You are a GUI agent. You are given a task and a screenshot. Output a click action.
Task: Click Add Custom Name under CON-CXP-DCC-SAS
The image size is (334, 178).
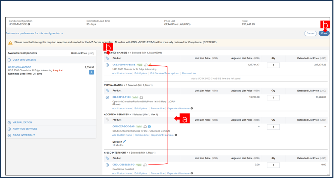122,135
